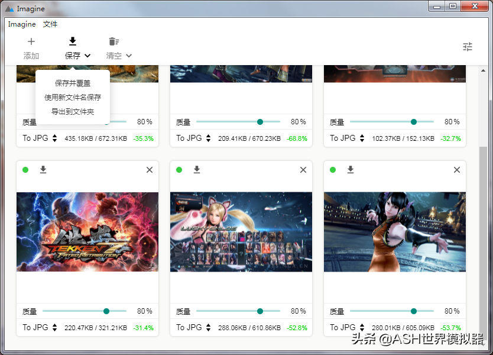Screen dimensions: 493x355
Task: Open the Imagine menu in menu bar
Action: pos(22,24)
